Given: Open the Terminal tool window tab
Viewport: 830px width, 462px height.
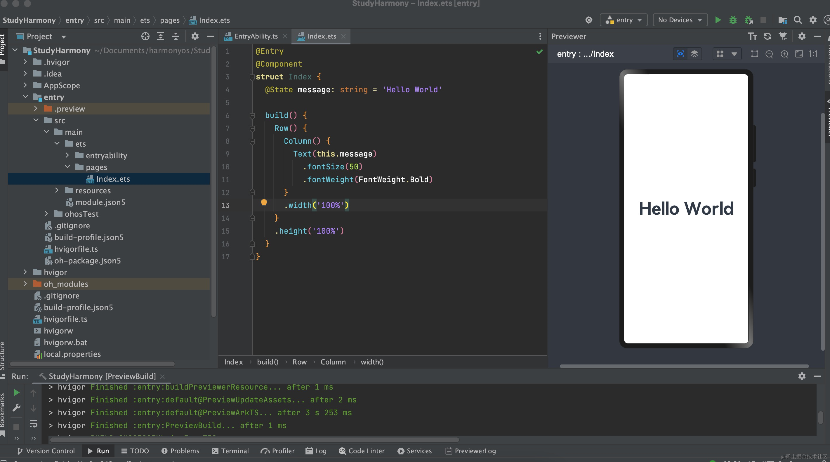Looking at the screenshot, I should [x=230, y=451].
